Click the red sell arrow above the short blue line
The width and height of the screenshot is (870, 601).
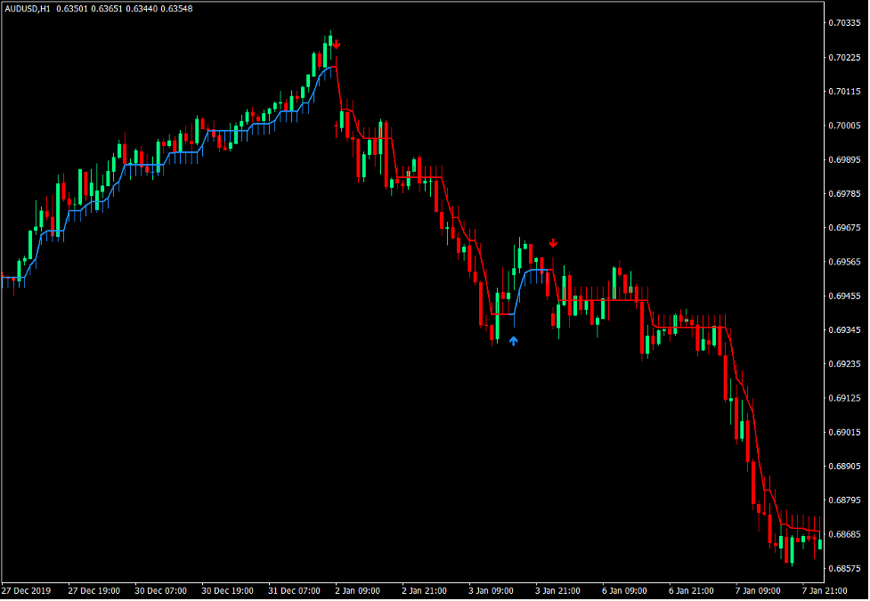tap(553, 243)
